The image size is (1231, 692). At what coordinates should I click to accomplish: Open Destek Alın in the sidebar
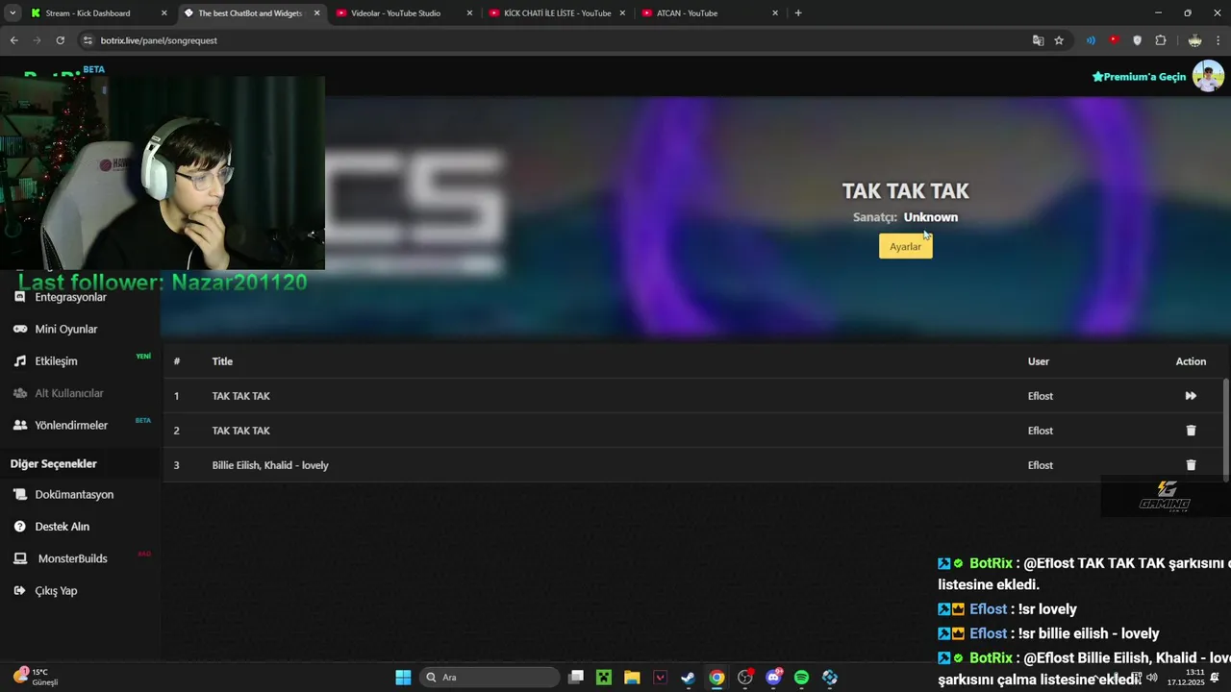click(62, 527)
